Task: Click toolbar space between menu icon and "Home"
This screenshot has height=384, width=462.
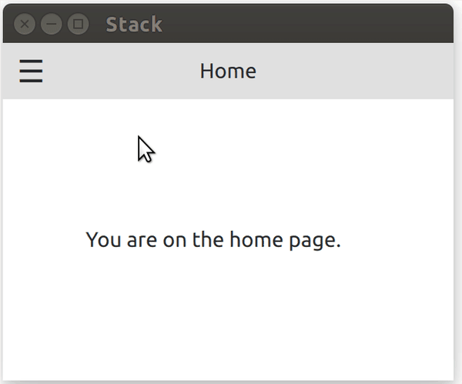Action: coord(115,72)
